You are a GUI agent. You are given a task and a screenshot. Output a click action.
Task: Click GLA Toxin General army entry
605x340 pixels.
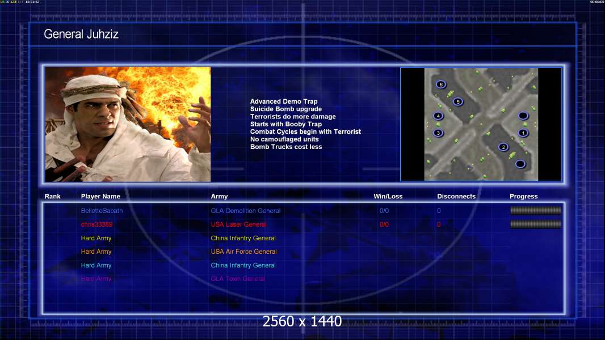tap(238, 279)
